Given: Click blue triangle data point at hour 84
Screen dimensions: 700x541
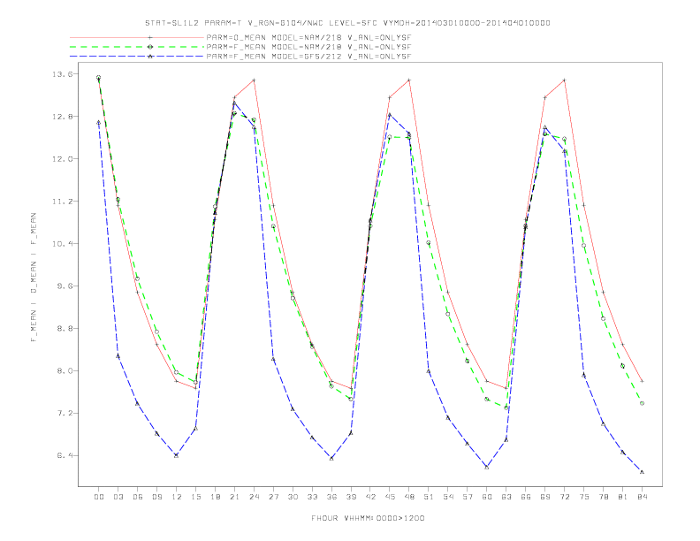Looking at the screenshot, I should [642, 472].
